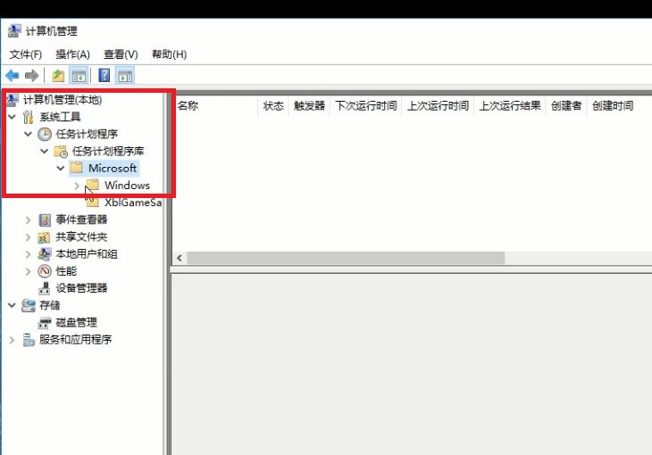Click the horizontal scrollbar left arrow

click(x=180, y=258)
